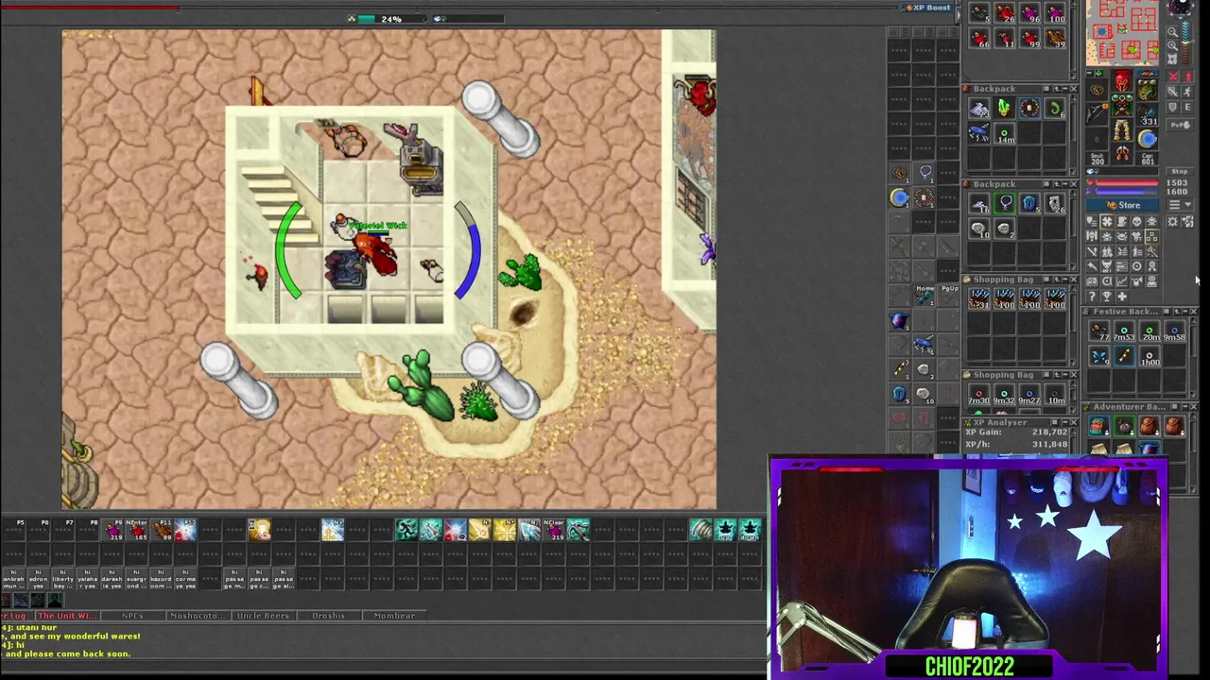Click the ammo slot showing 331
The height and width of the screenshot is (680, 1210).
pyautogui.click(x=1147, y=115)
